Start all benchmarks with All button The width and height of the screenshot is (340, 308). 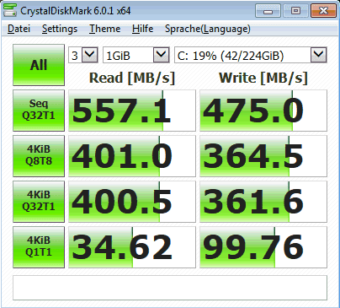click(39, 65)
